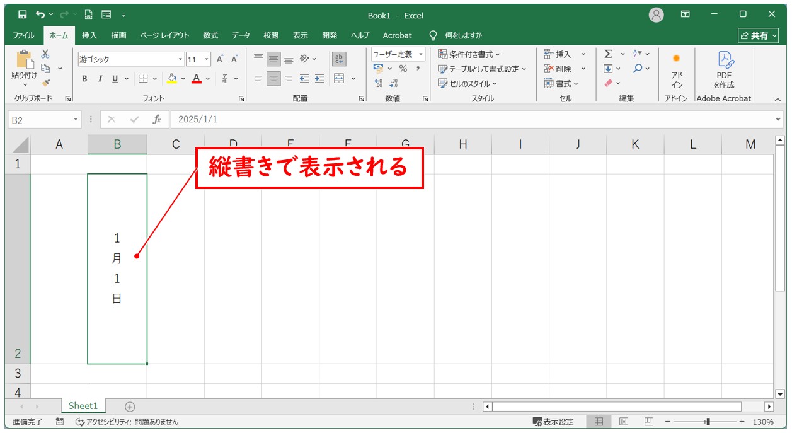Click the 共有 share button
This screenshot has height=433, width=792.
(758, 36)
